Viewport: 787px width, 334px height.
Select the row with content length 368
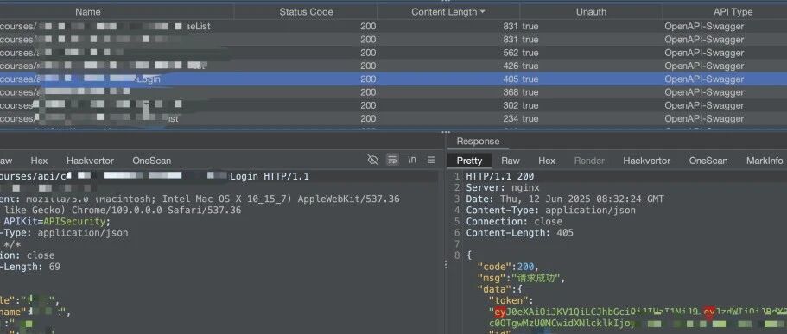coord(394,92)
